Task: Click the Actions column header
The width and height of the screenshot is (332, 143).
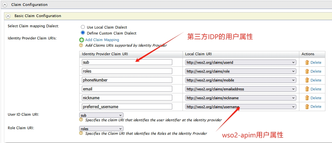Action: coord(308,54)
